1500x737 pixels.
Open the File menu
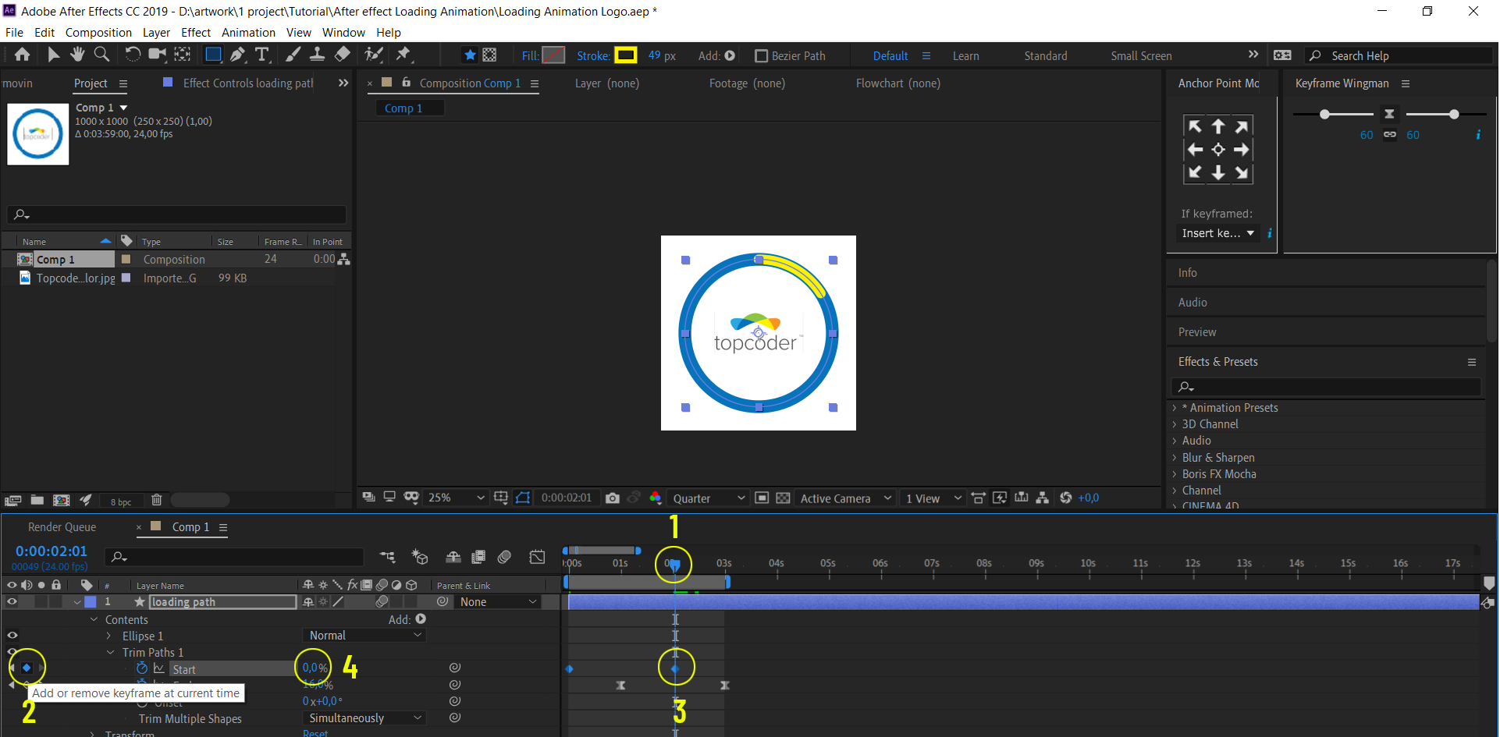14,33
